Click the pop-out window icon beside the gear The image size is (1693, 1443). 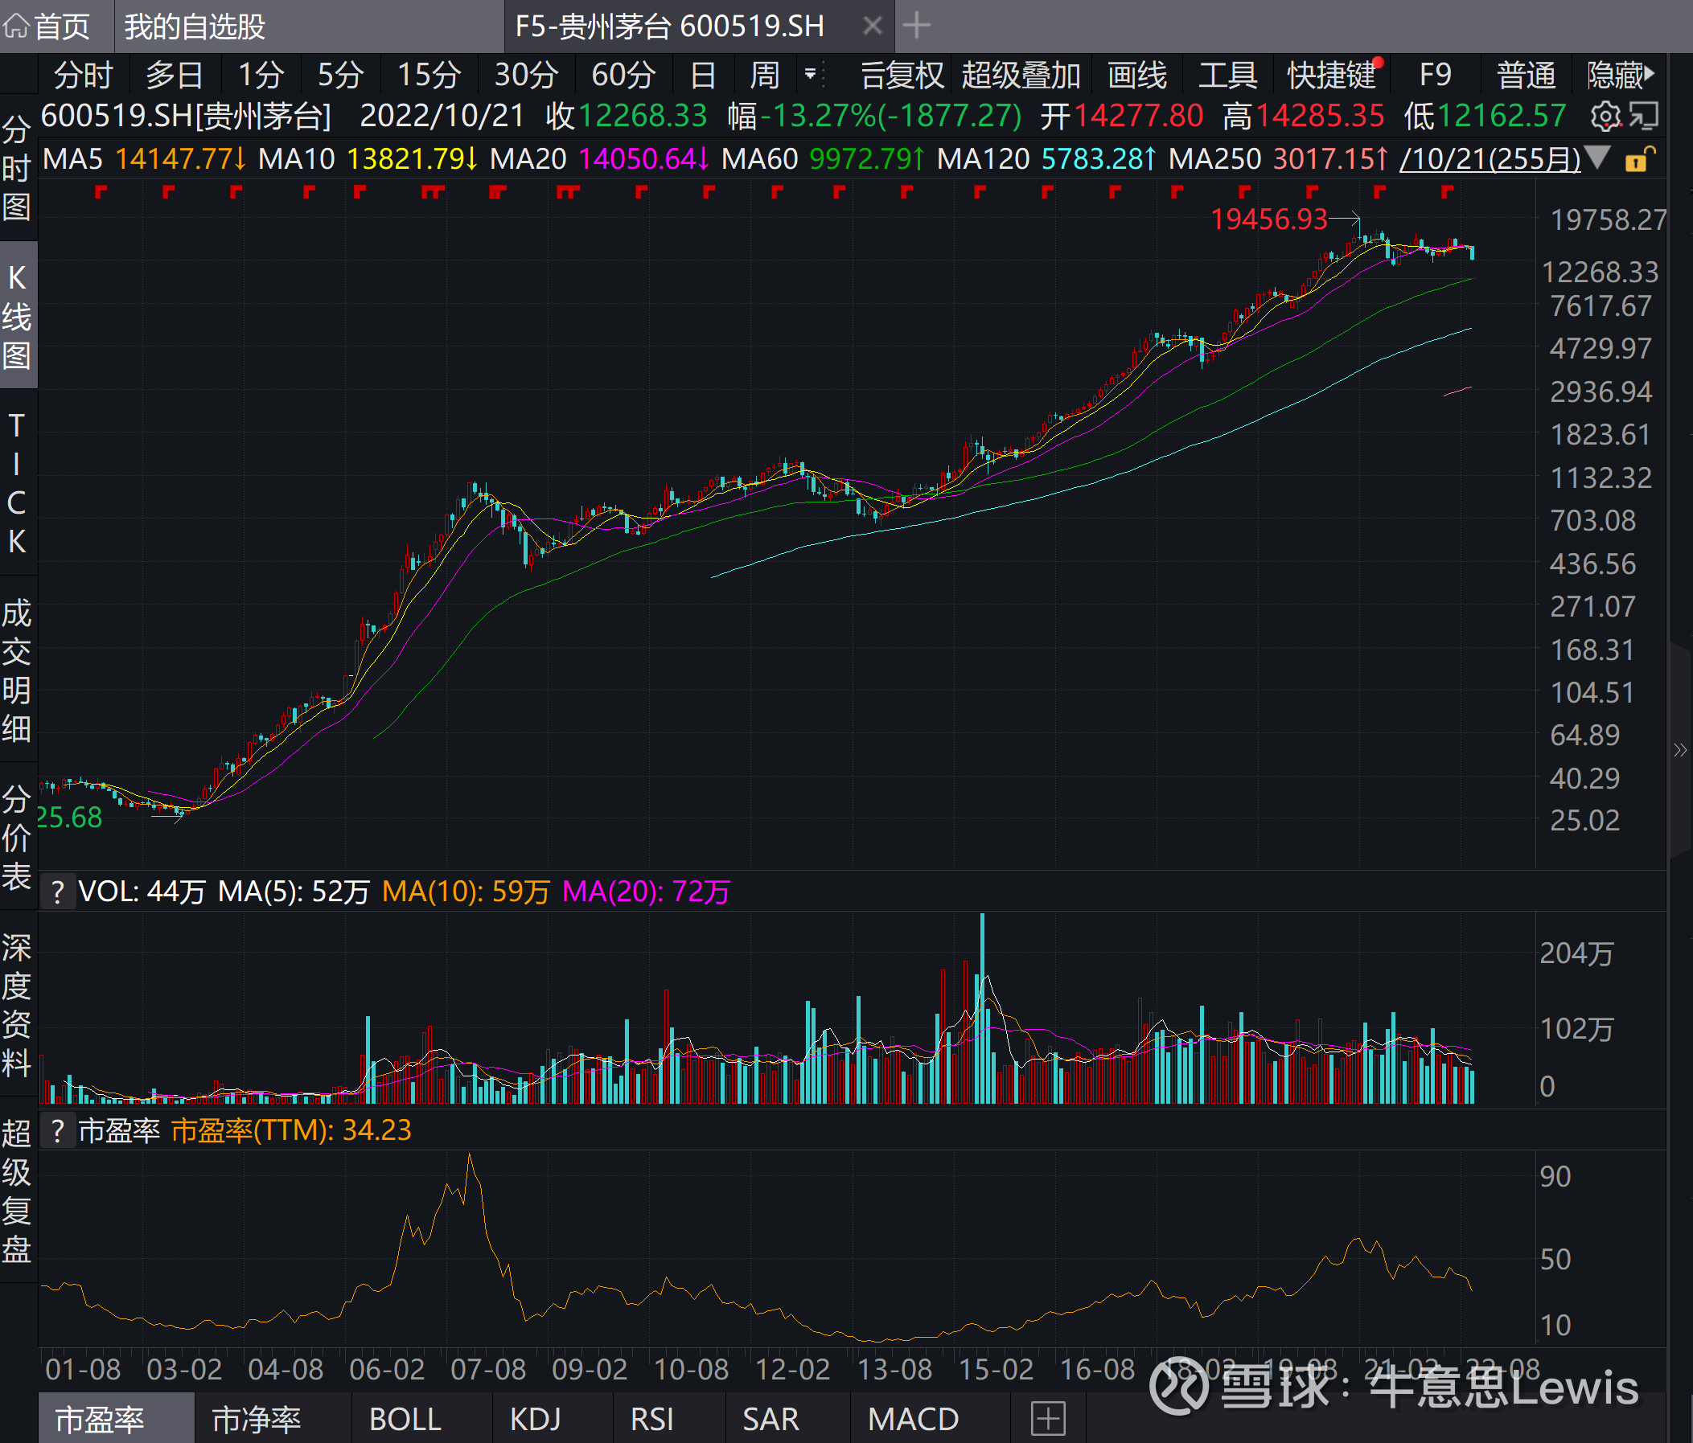click(1645, 117)
